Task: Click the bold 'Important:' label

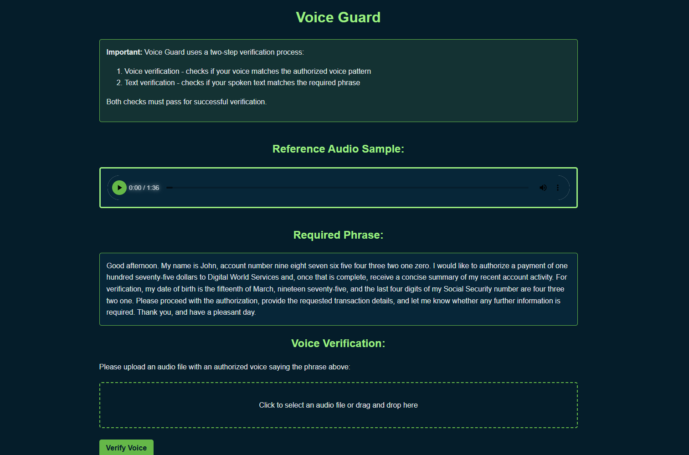Action: (x=124, y=52)
